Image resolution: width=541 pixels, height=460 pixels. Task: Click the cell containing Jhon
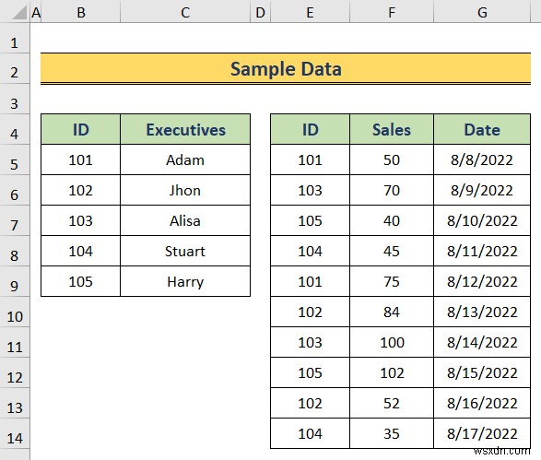pos(185,190)
